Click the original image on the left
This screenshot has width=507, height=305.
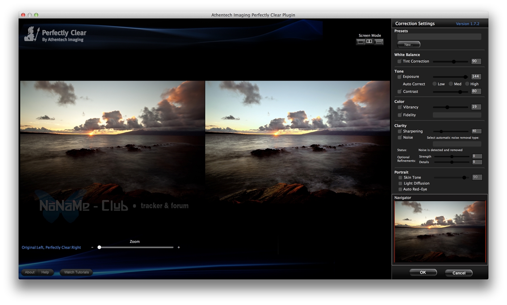tap(112, 142)
